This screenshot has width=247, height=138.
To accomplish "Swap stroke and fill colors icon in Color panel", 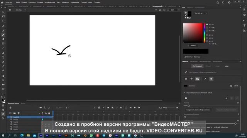I will click(190, 18).
